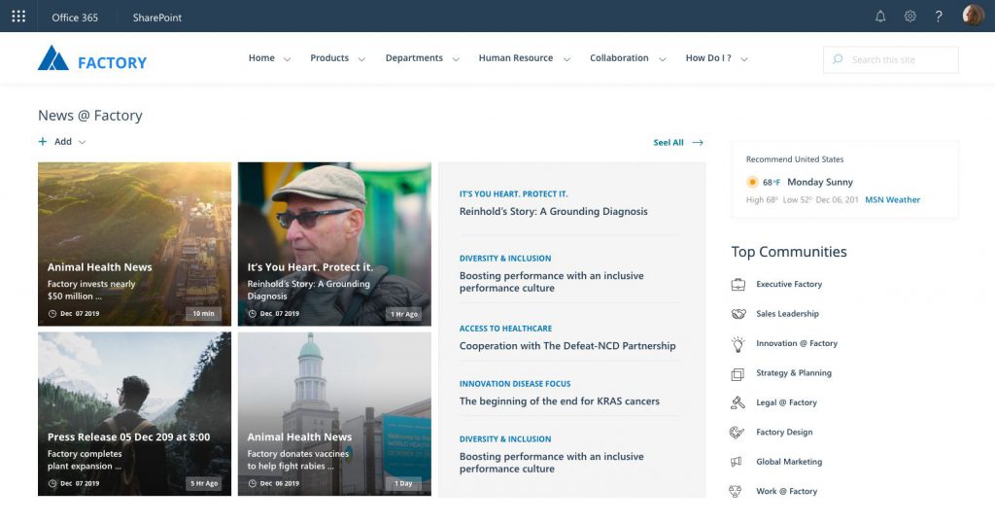
Task: Click the help question mark icon
Action: [939, 17]
